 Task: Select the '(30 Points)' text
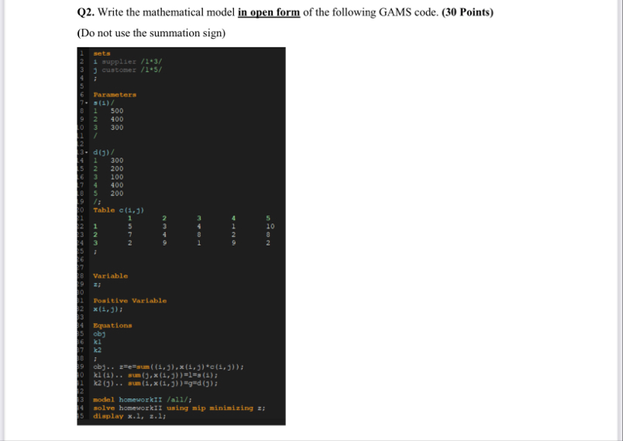point(468,12)
